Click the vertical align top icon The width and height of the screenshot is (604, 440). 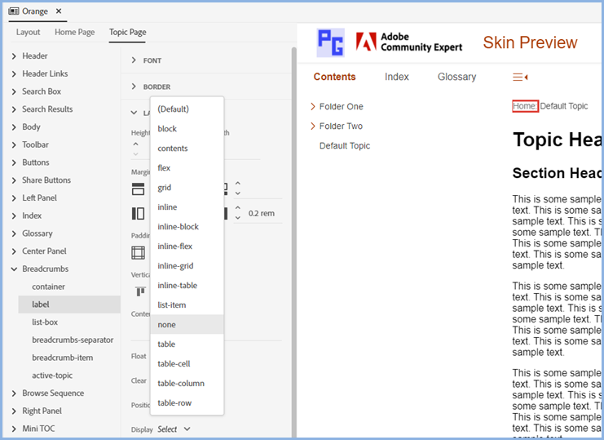click(139, 291)
